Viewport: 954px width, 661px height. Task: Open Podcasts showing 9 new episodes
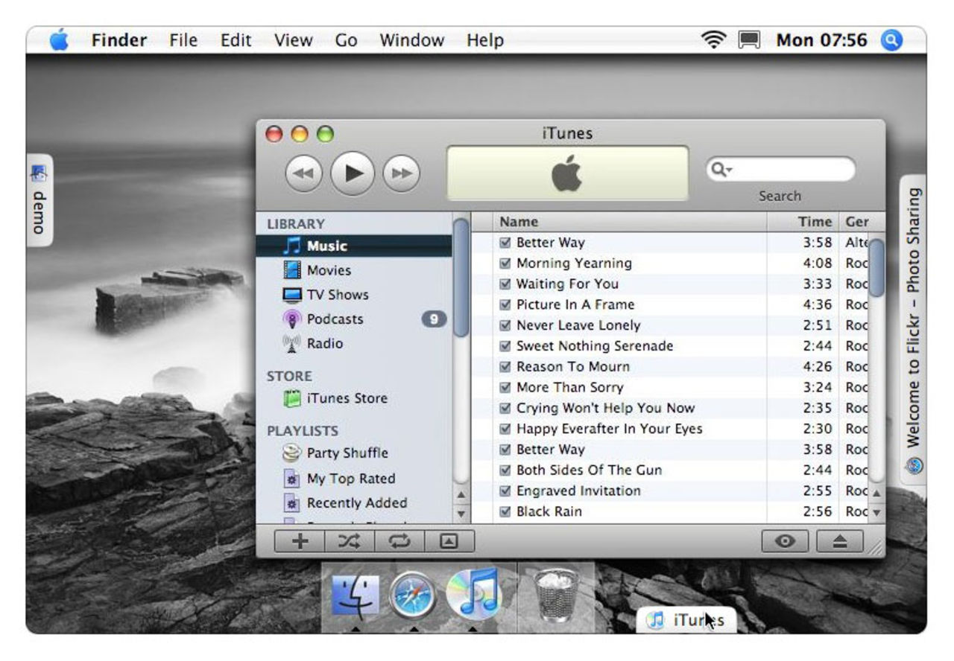tap(335, 319)
